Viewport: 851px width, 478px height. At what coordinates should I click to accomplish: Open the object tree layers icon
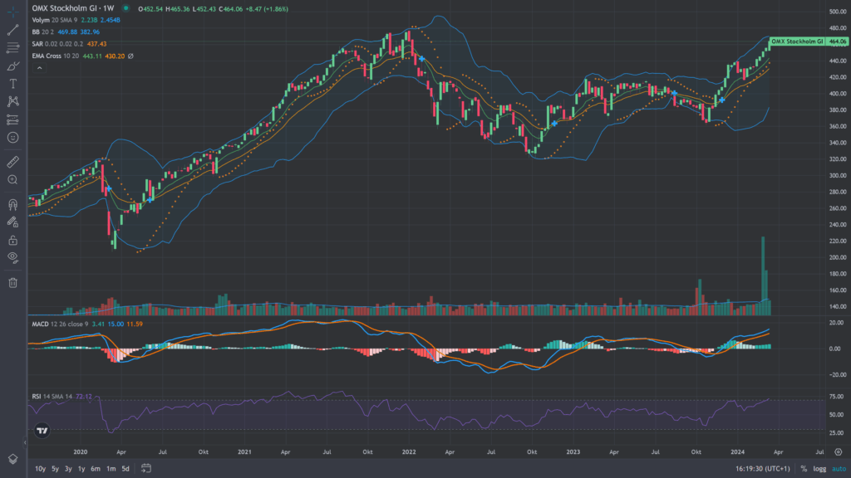tap(12, 459)
